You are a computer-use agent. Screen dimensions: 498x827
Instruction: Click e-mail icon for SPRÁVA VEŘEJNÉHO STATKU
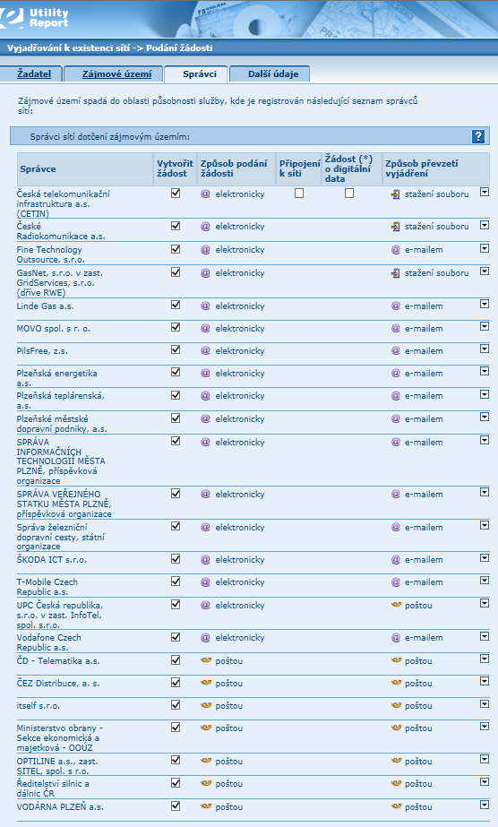click(396, 495)
